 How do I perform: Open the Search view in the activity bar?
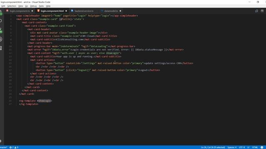tap(1, 21)
